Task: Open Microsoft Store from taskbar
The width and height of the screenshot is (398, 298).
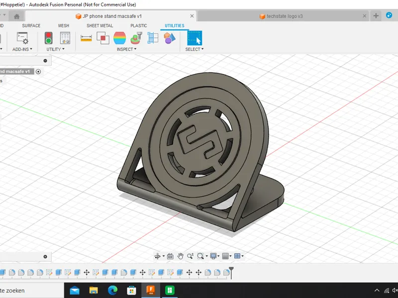Action: pos(131,291)
